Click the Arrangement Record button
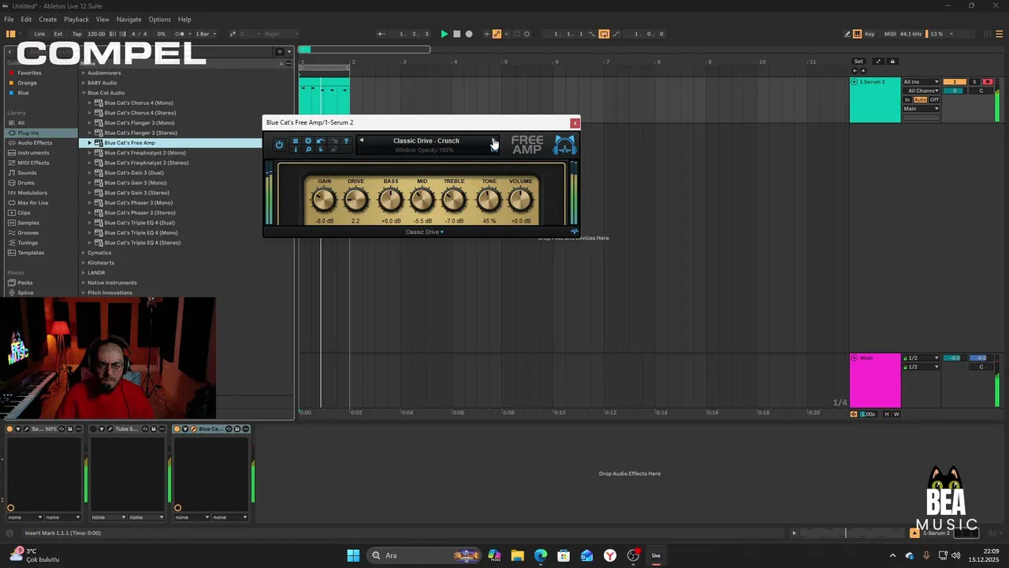The image size is (1009, 568). [x=469, y=34]
